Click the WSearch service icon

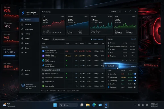tap(108, 49)
